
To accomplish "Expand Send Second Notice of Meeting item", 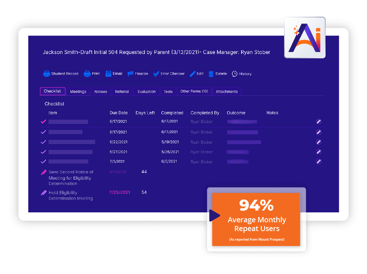I will [x=44, y=172].
